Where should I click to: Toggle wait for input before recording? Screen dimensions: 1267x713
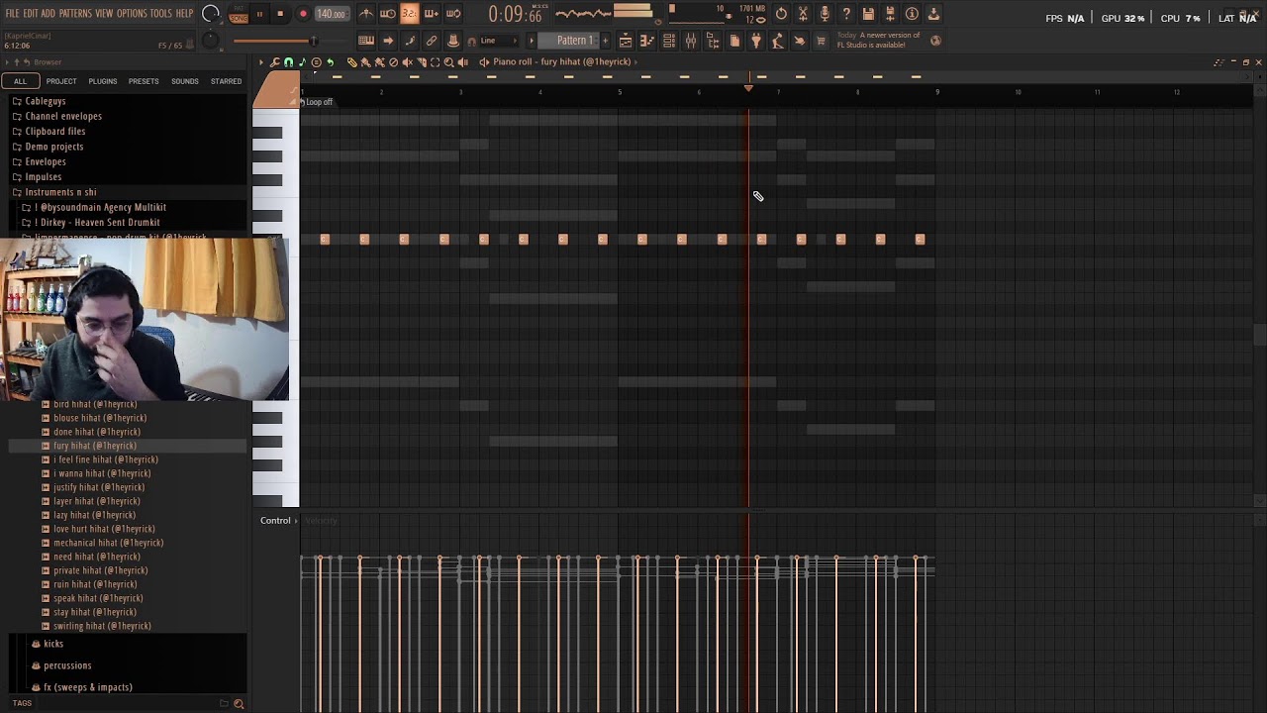[x=388, y=14]
